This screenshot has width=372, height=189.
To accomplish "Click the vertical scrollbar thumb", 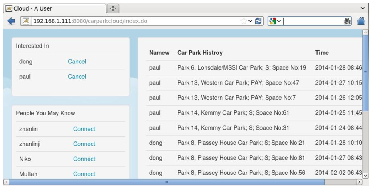I will click(365, 73).
